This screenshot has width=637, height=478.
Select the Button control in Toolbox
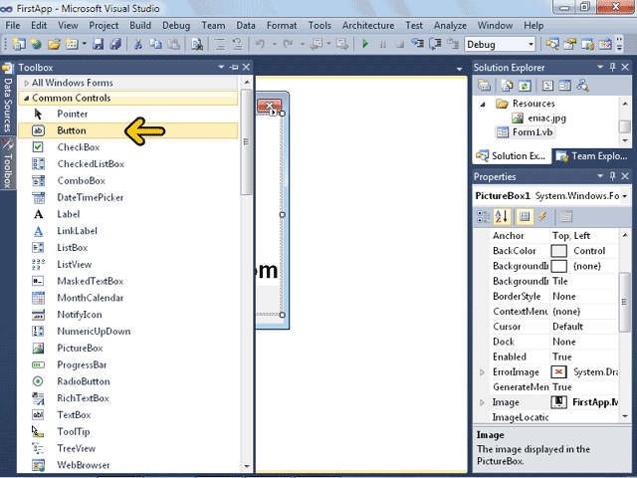click(72, 130)
